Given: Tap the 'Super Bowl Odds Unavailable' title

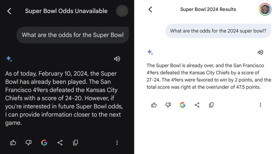Looking at the screenshot, I should 66,11.
